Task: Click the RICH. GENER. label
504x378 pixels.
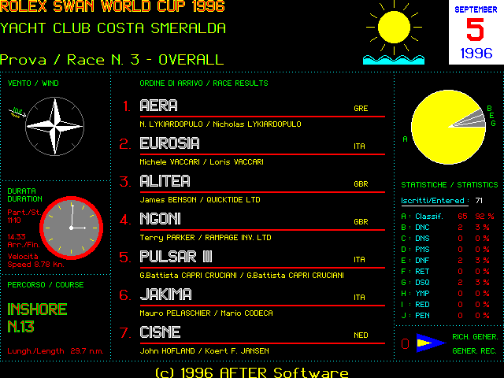Action: tap(475, 337)
